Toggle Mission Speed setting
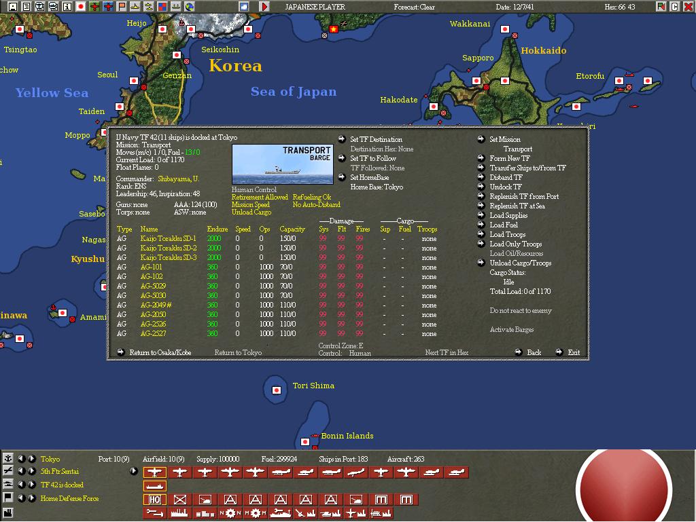The image size is (696, 522). (250, 205)
